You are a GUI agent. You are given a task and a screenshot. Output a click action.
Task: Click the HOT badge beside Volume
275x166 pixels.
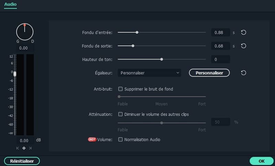click(92, 139)
